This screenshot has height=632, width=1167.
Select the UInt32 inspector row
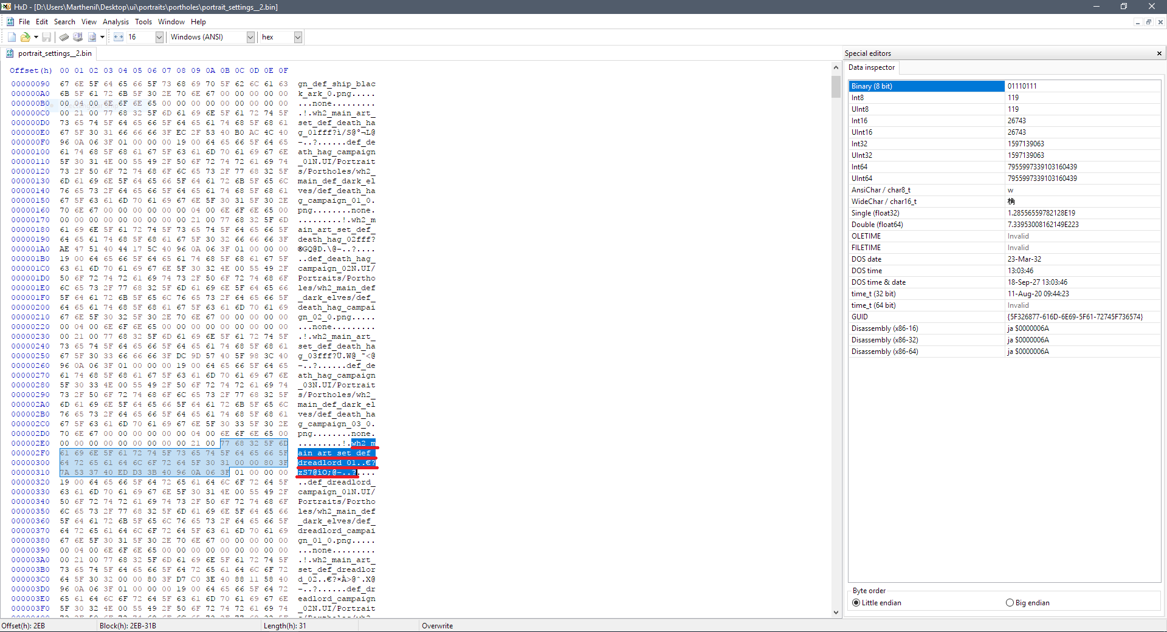(x=1004, y=155)
